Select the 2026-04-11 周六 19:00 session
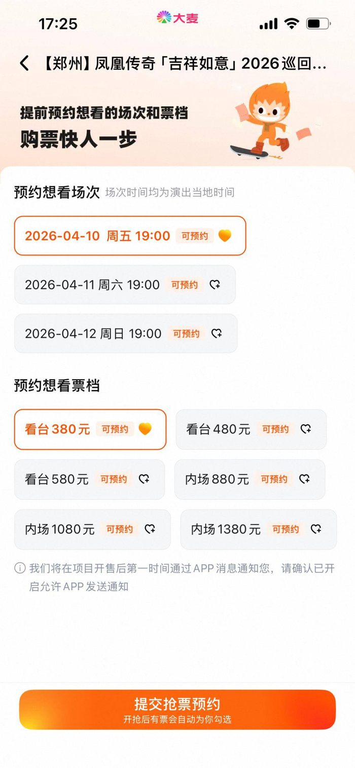355x768 pixels. point(92,285)
